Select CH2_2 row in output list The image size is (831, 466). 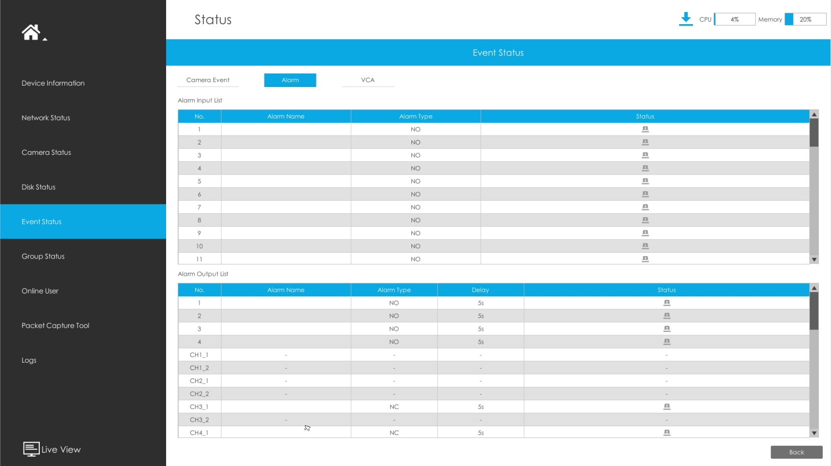(493, 394)
